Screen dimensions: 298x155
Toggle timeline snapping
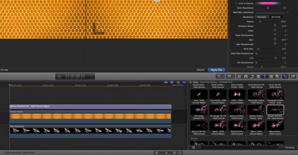click(x=184, y=82)
